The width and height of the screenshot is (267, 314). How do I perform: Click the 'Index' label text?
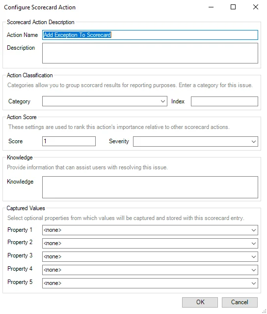(178, 101)
